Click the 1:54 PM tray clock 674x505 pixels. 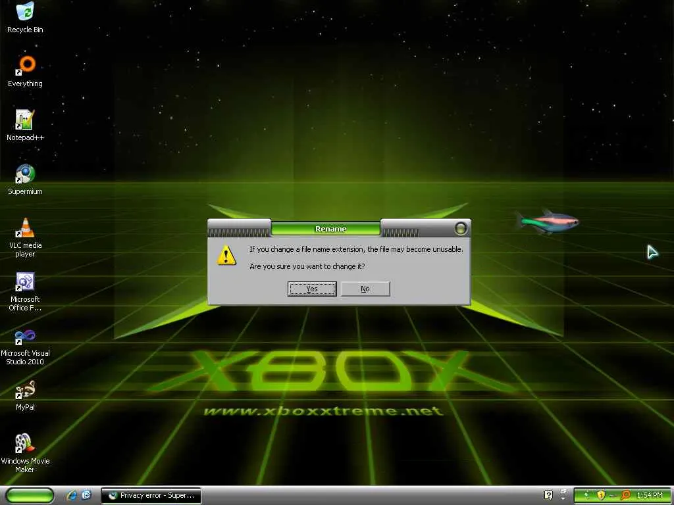click(x=650, y=496)
